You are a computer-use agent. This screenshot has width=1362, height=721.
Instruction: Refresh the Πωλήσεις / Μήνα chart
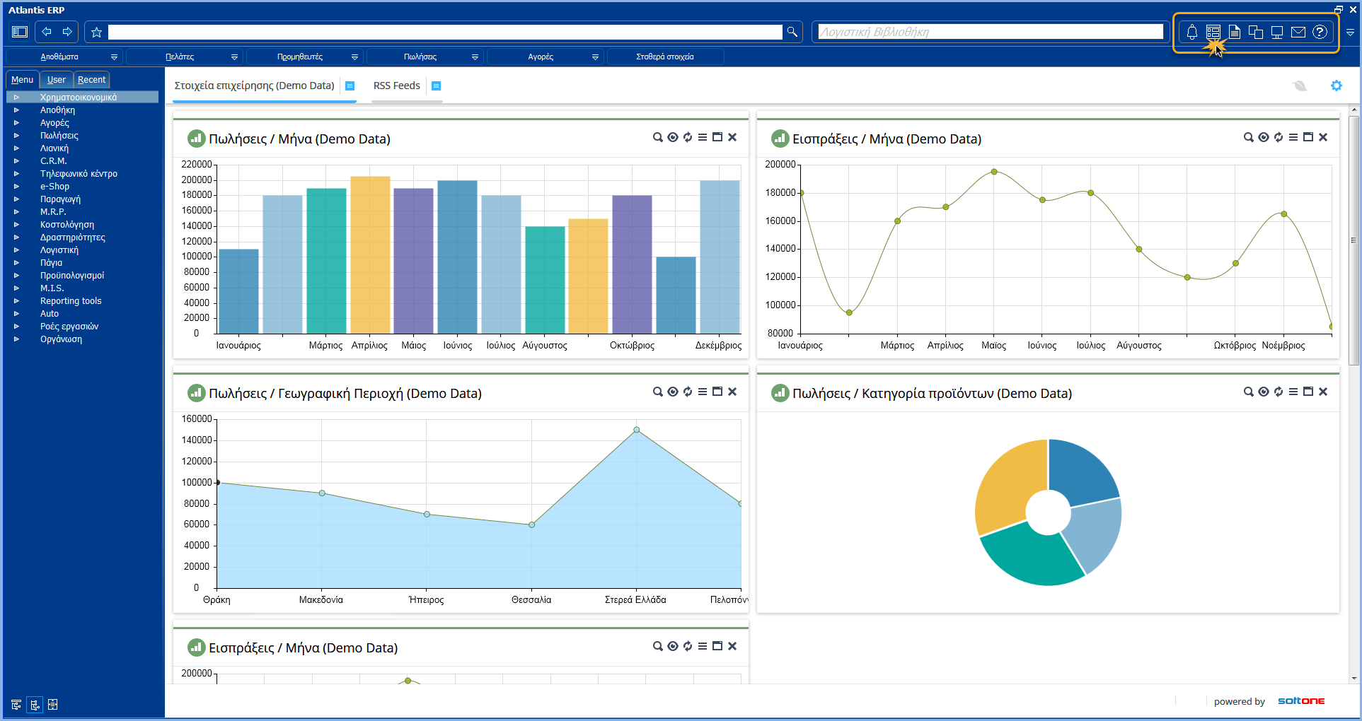click(x=688, y=137)
